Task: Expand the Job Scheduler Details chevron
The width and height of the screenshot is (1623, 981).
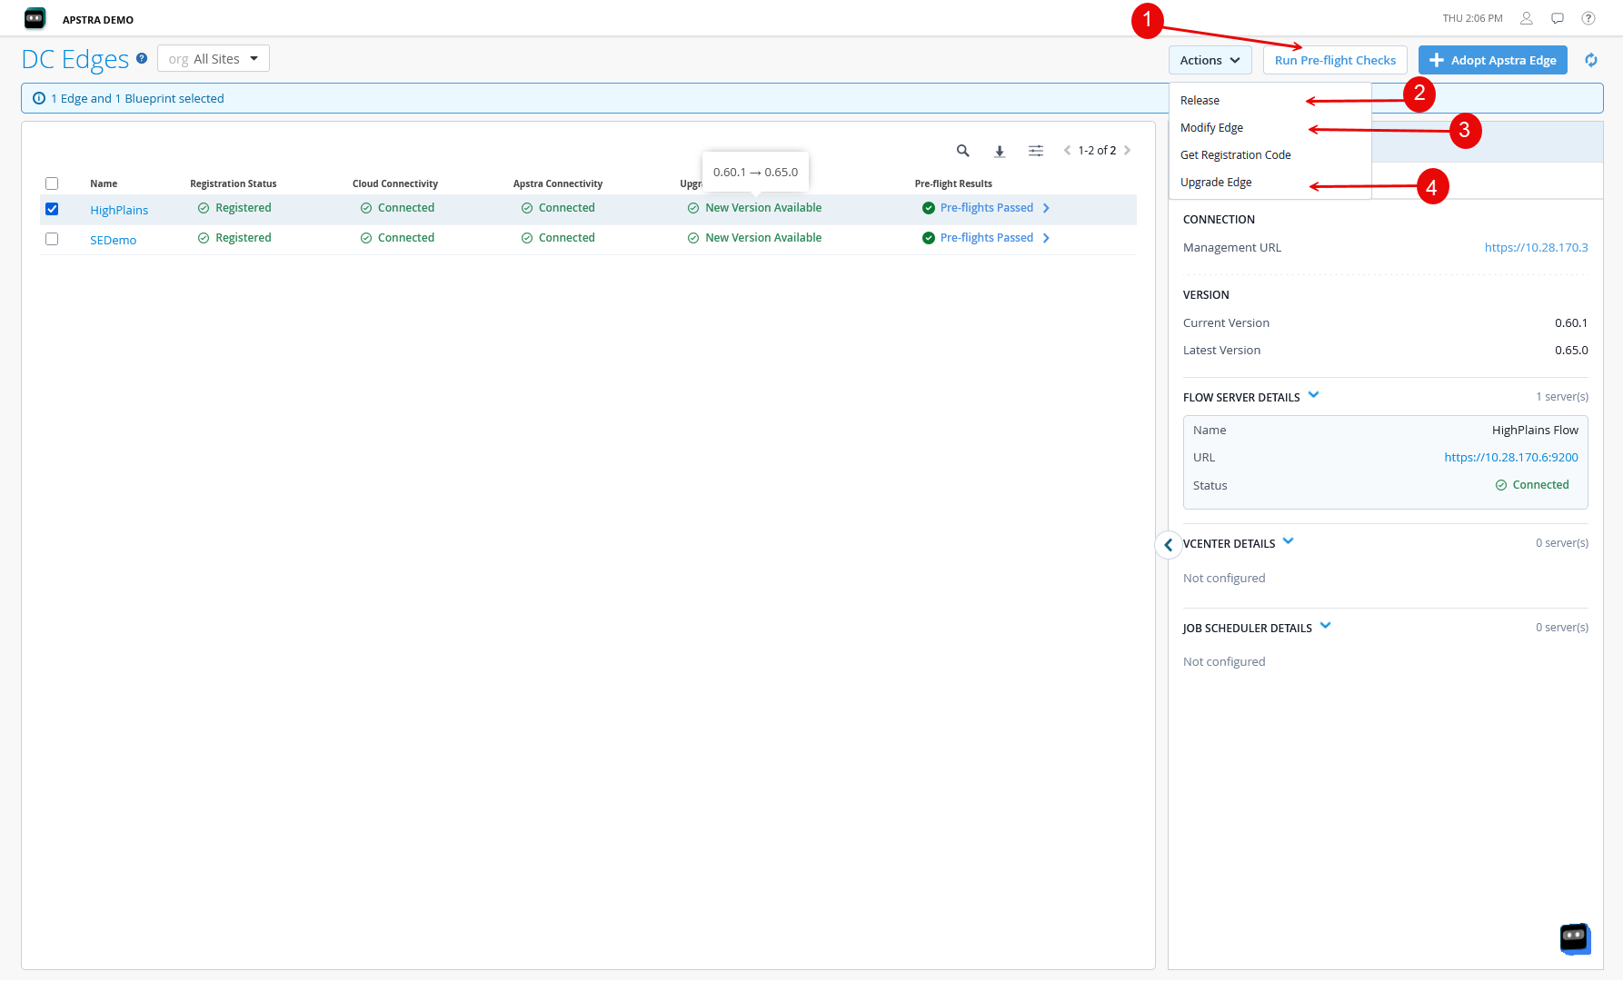Action: click(x=1325, y=625)
